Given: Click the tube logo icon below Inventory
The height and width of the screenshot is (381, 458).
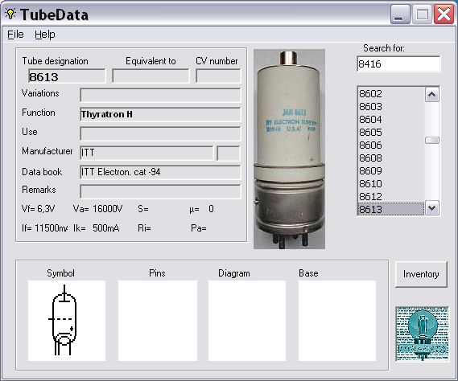Looking at the screenshot, I should point(422,334).
